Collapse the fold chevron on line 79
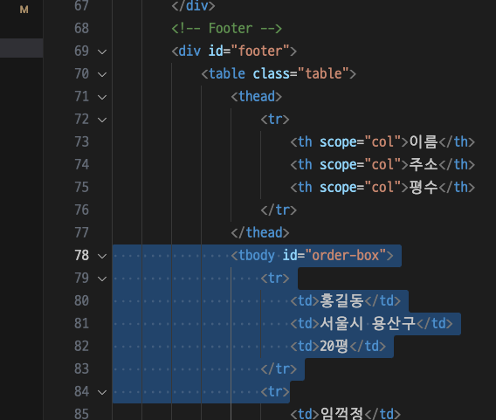This screenshot has width=496, height=420. (x=102, y=279)
